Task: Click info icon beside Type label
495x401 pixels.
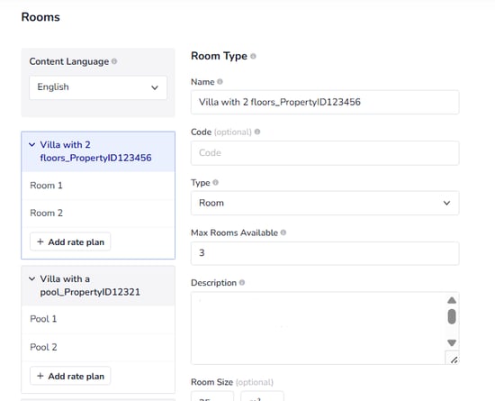Action: (x=216, y=182)
